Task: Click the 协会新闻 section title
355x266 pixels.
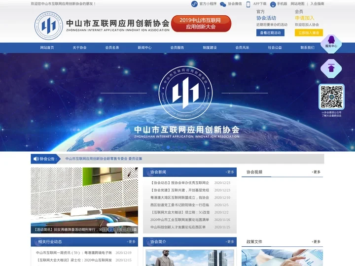Action: tap(158, 172)
